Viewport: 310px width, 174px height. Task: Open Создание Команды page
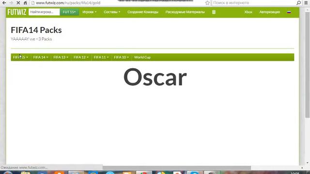(143, 12)
